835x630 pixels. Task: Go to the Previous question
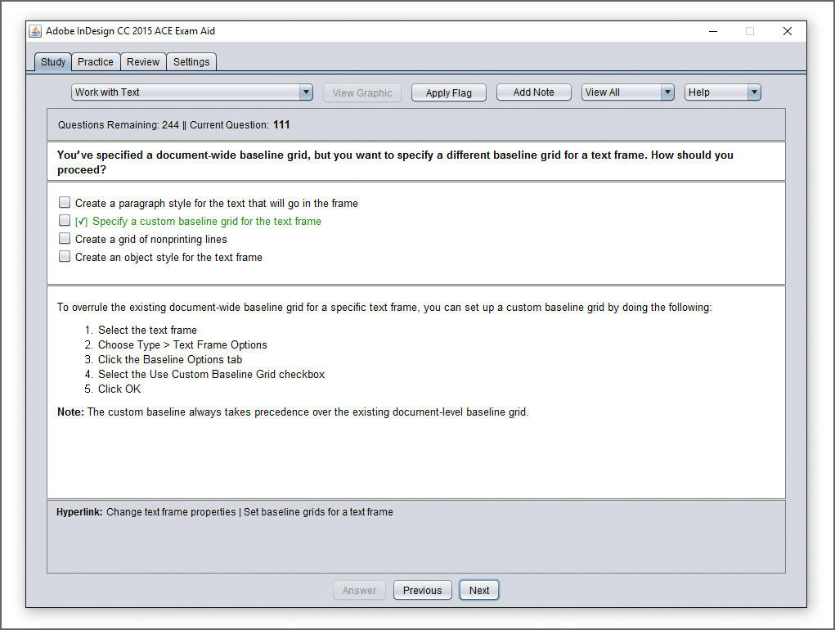(422, 590)
